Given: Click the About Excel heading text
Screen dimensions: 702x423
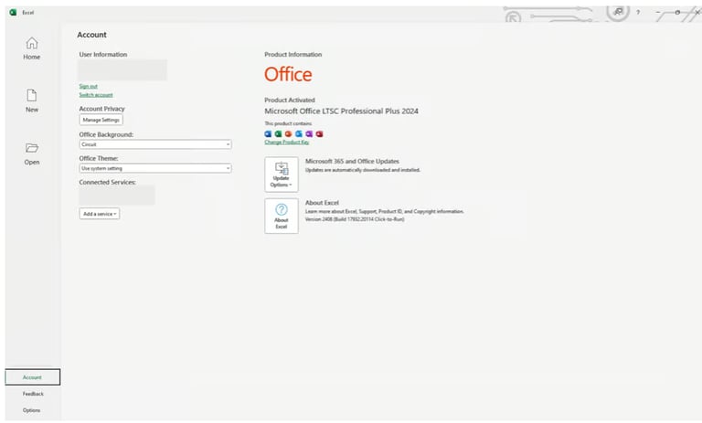Looking at the screenshot, I should (322, 203).
